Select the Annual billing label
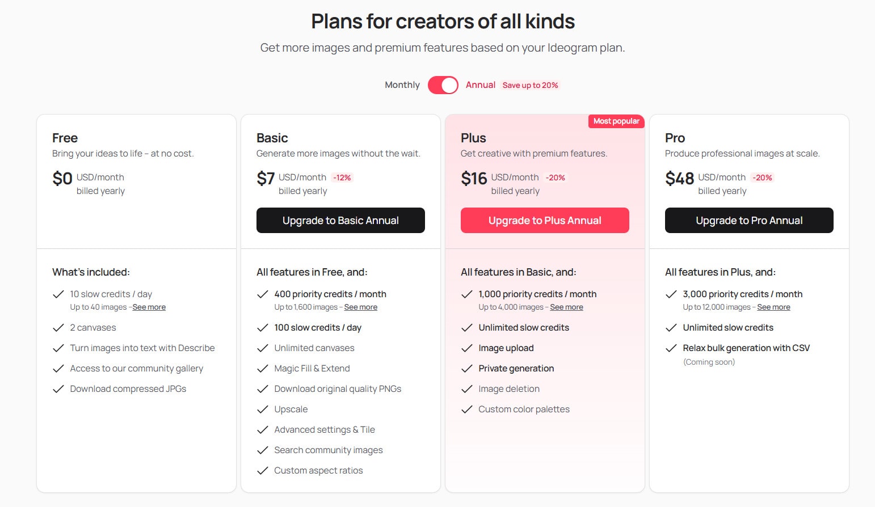The height and width of the screenshot is (507, 875). pyautogui.click(x=481, y=85)
